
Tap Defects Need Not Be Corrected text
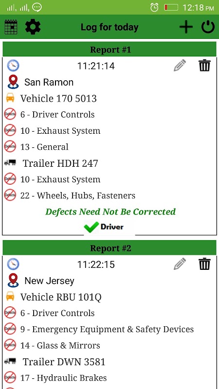(x=110, y=212)
